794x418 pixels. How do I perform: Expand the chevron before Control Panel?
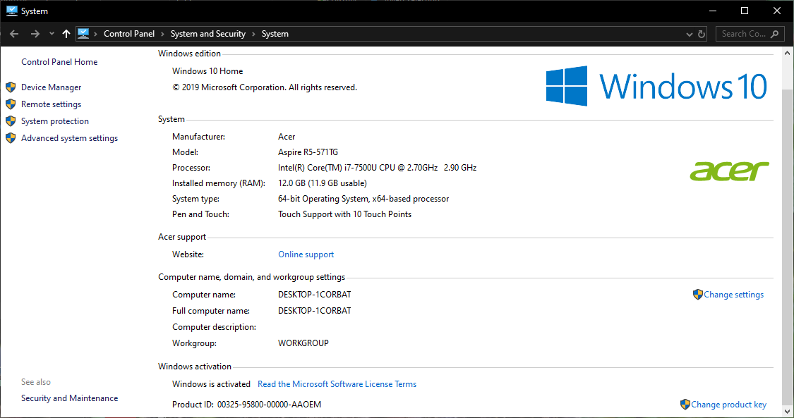[x=95, y=34]
